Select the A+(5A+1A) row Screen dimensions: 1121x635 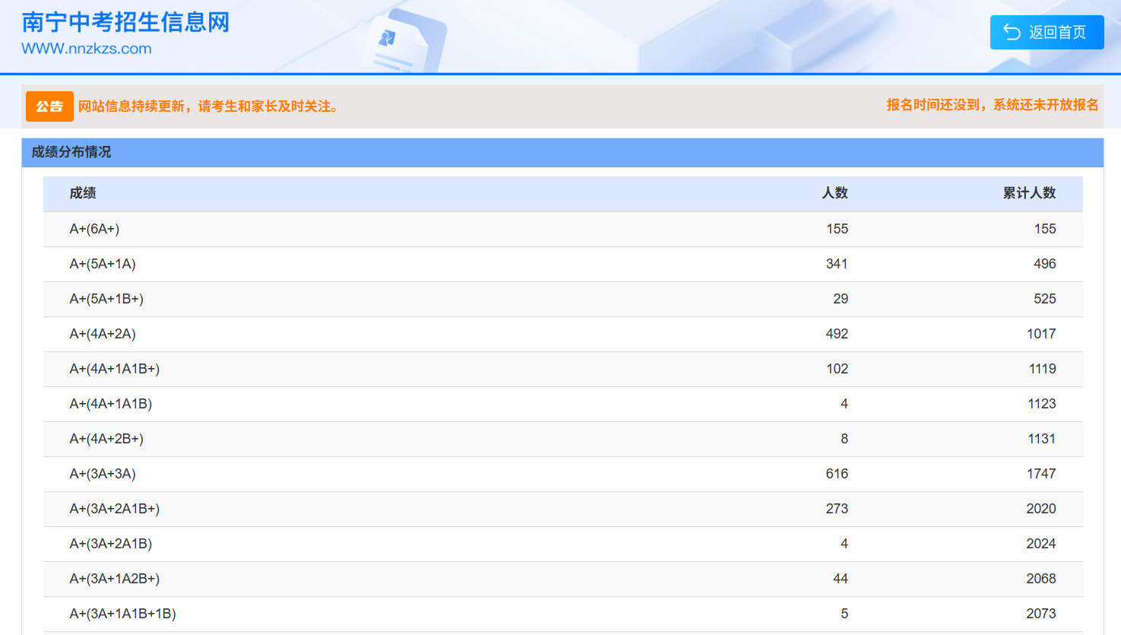[563, 264]
